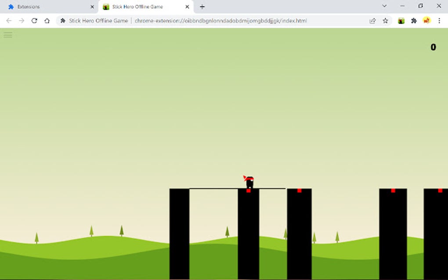Open a new browser tab
This screenshot has width=448, height=280.
pyautogui.click(x=202, y=7)
